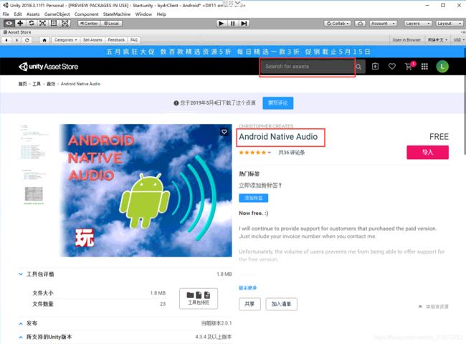
Task: Open the Collab dropdown
Action: pos(338,24)
